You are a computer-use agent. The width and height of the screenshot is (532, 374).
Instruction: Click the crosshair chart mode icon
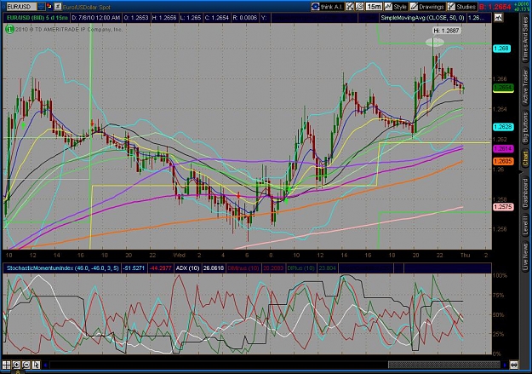pyautogui.click(x=350, y=7)
